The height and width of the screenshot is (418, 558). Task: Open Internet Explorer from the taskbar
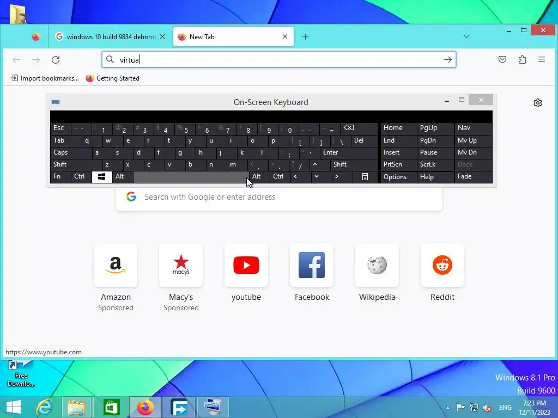click(x=45, y=407)
